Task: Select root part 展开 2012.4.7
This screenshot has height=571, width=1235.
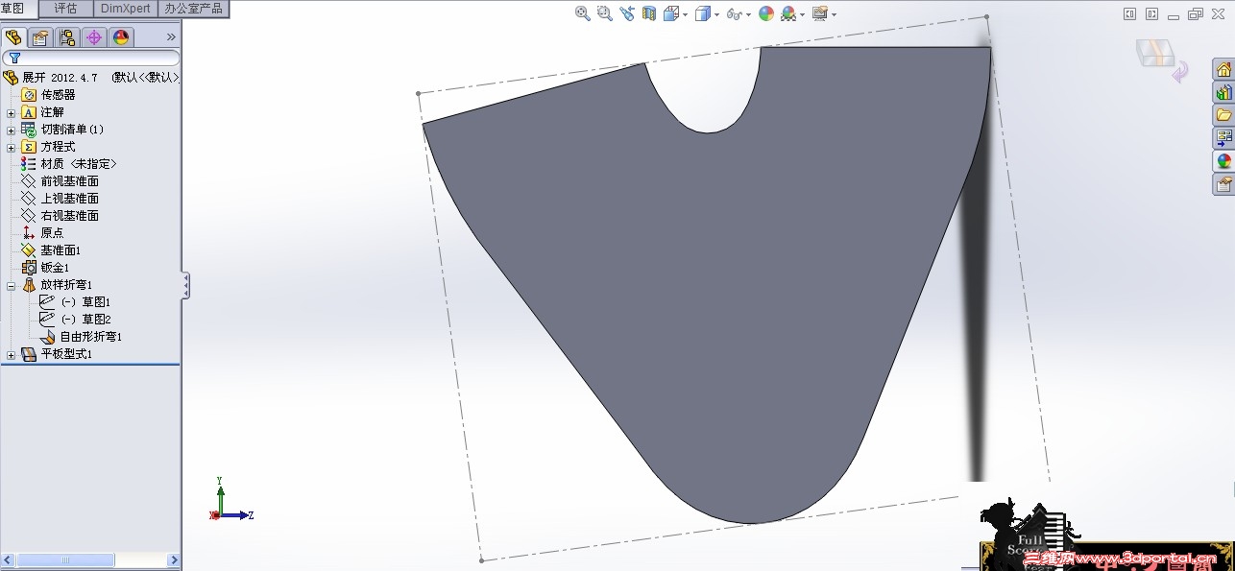Action: tap(60, 77)
